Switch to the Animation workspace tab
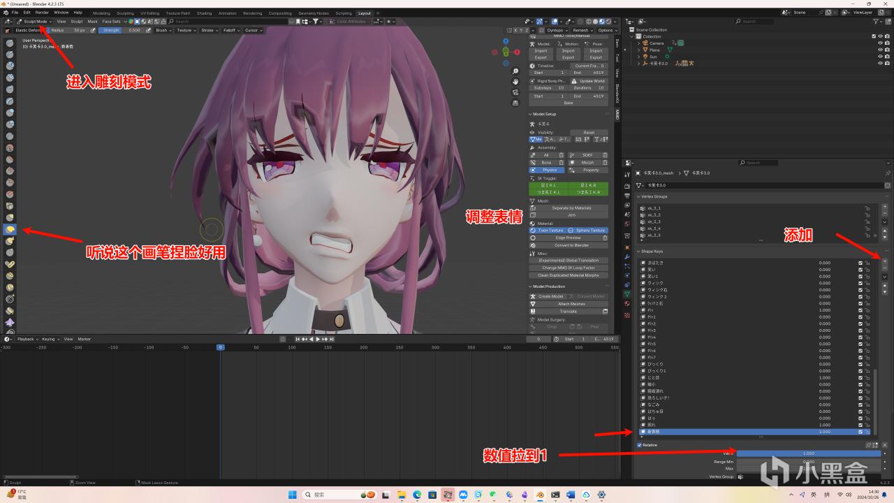 click(227, 13)
